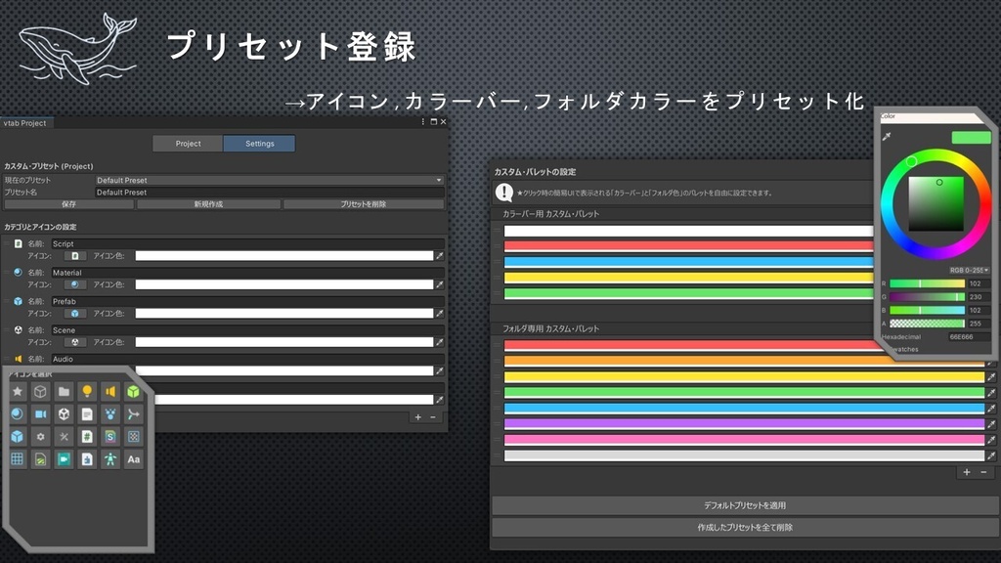Click eyedropper for Material icon color
The image size is (1001, 563).
(439, 284)
